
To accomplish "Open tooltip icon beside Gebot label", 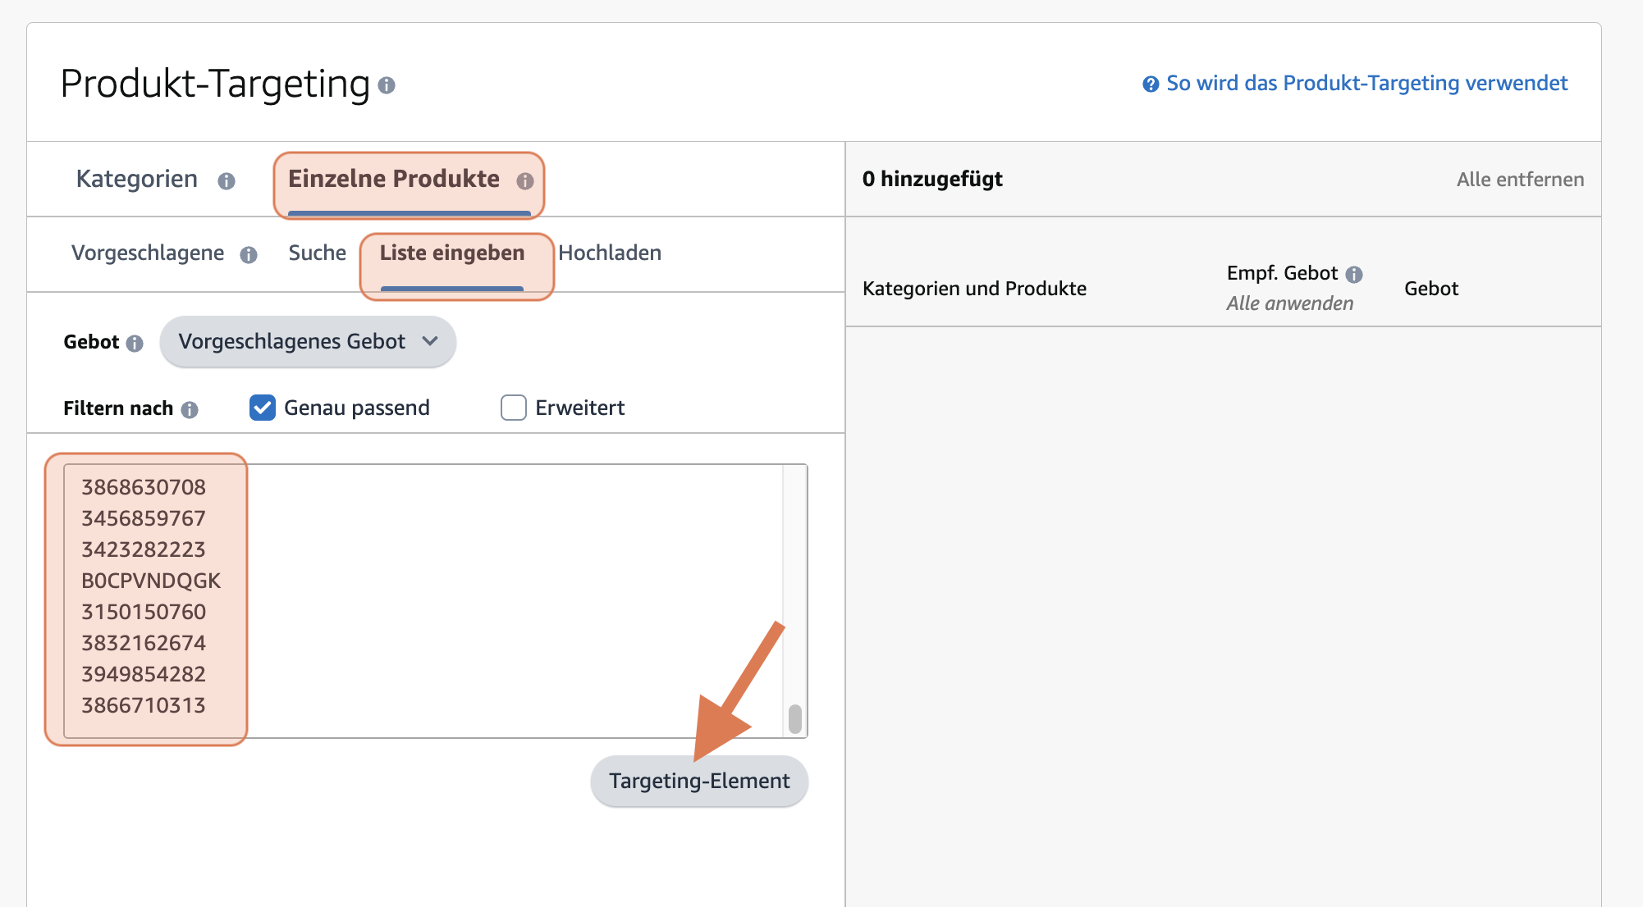I will click(x=136, y=344).
